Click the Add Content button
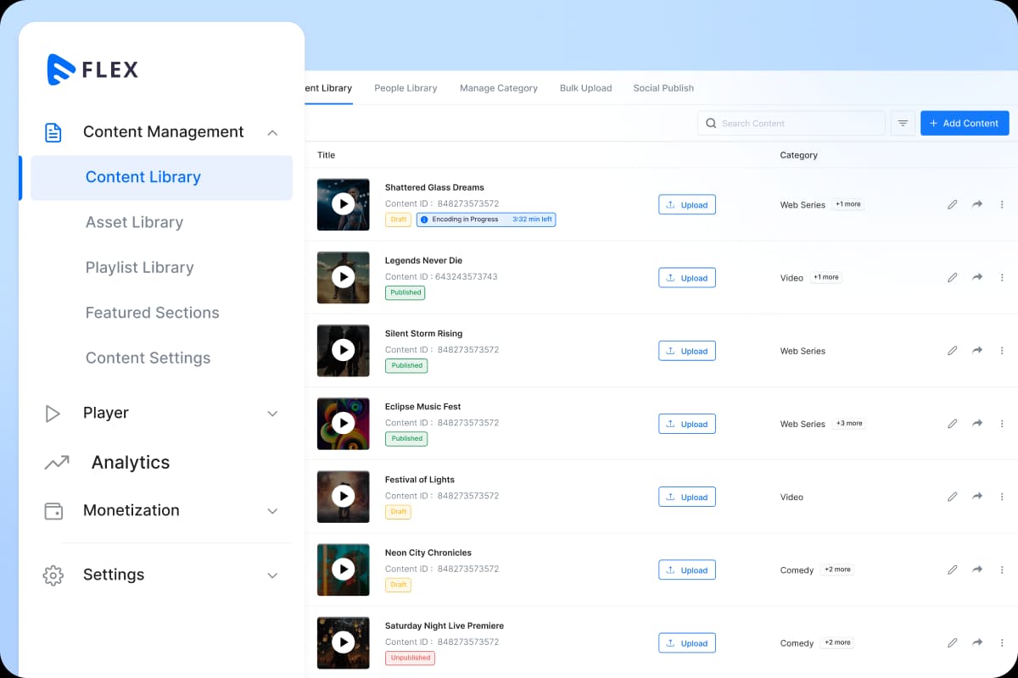Viewport: 1018px width, 678px height. click(x=965, y=124)
